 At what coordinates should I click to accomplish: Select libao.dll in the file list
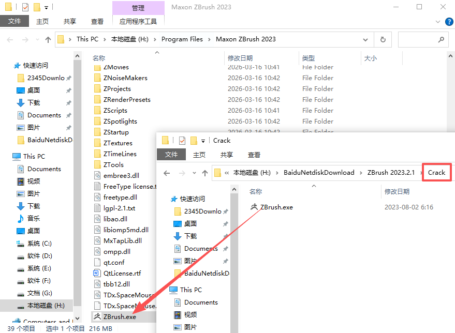coord(115,219)
